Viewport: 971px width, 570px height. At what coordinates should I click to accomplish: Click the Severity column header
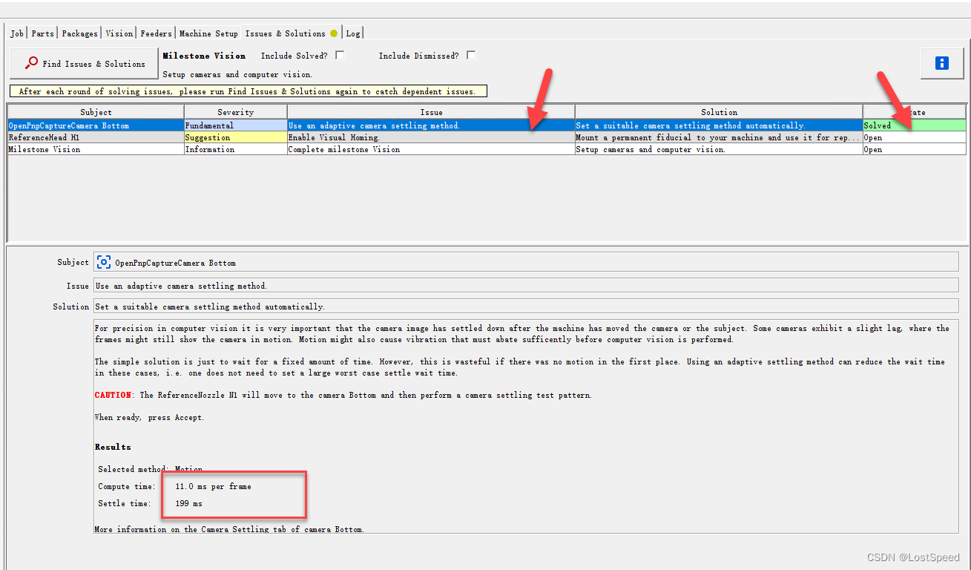tap(236, 112)
